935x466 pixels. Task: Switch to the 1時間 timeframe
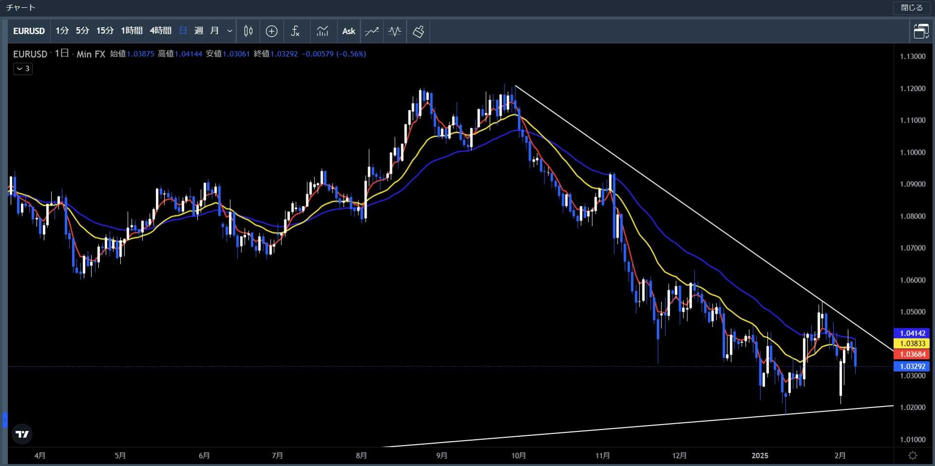coord(131,31)
